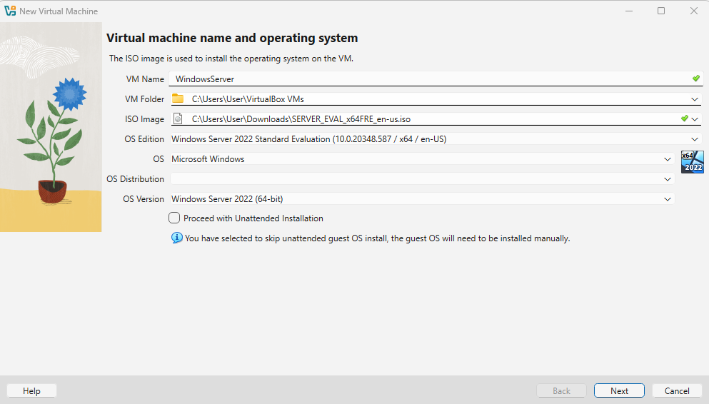709x404 pixels.
Task: Open the OS Edition dropdown
Action: [x=436, y=138]
